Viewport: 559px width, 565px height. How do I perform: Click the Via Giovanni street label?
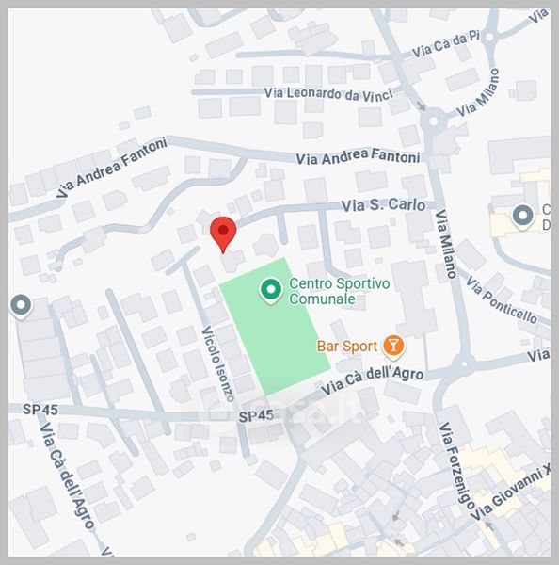[511, 492]
